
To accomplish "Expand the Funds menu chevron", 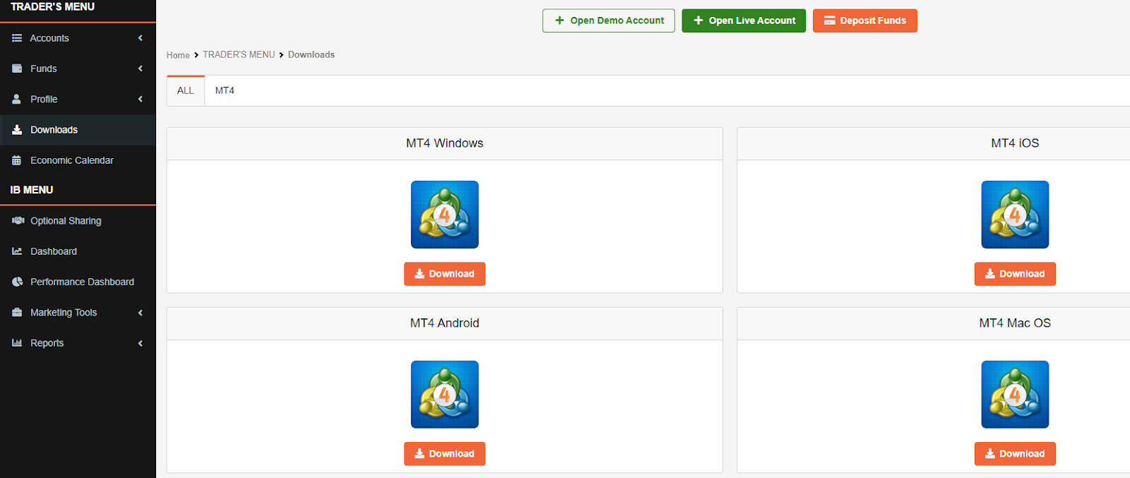I will click(x=141, y=68).
